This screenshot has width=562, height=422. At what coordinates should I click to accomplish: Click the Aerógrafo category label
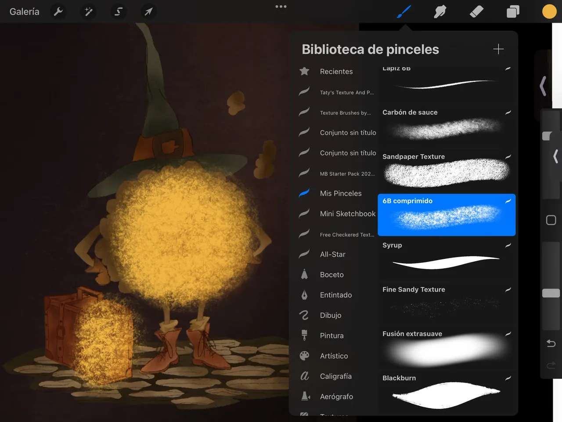(337, 397)
